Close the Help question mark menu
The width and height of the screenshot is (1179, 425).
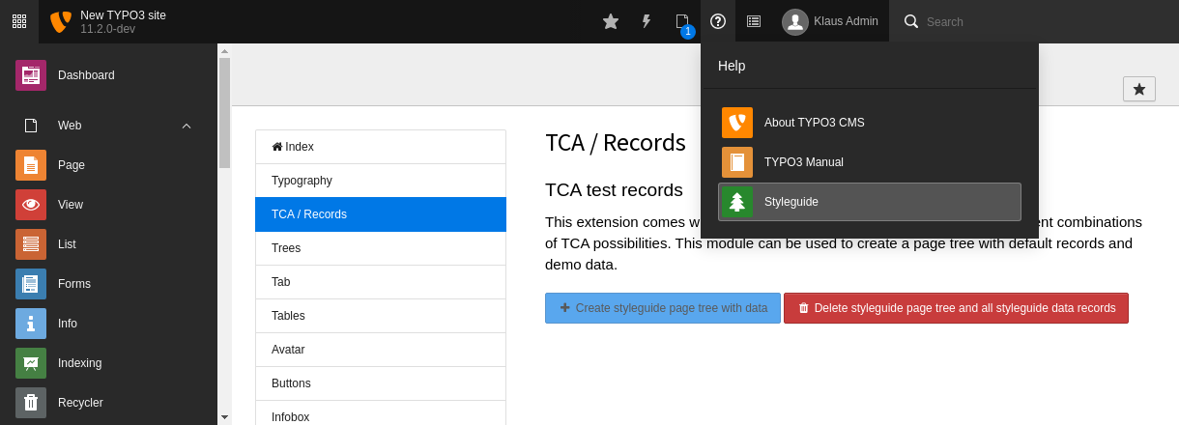pyautogui.click(x=718, y=21)
